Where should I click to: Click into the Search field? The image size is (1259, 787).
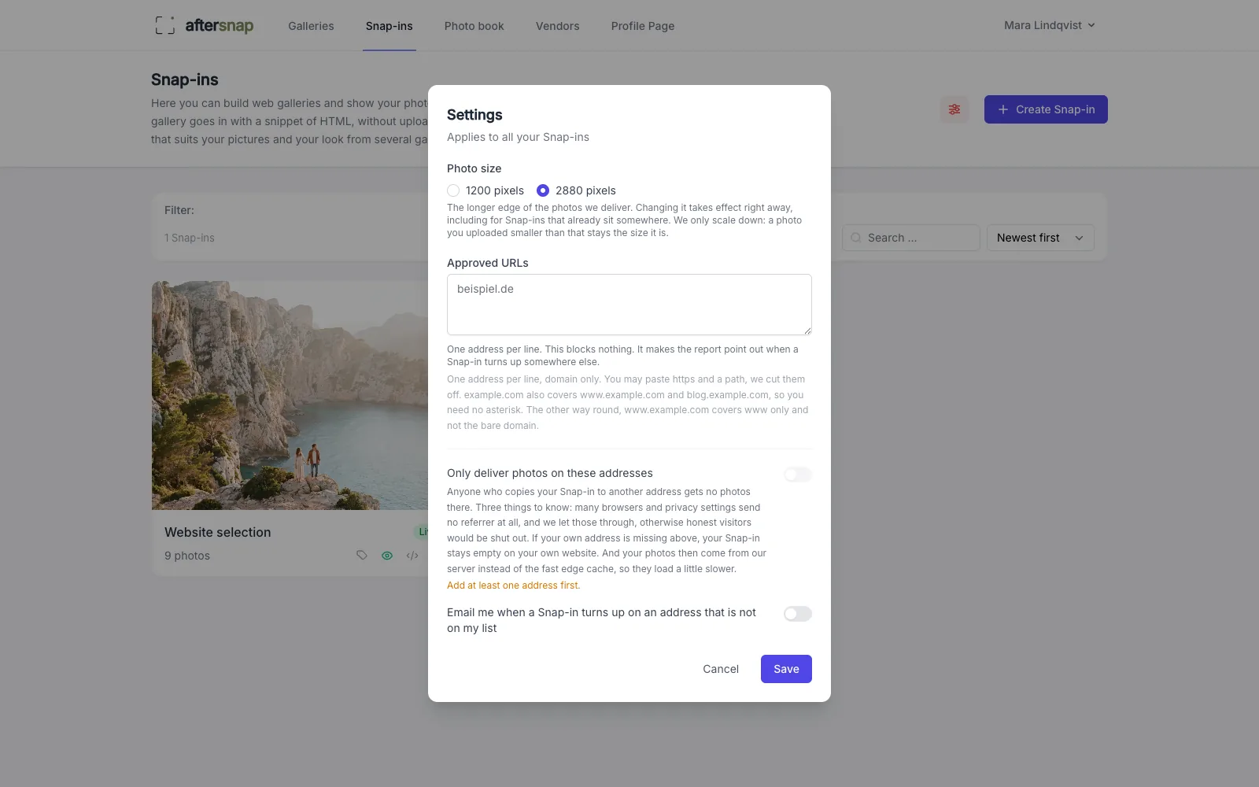(911, 238)
